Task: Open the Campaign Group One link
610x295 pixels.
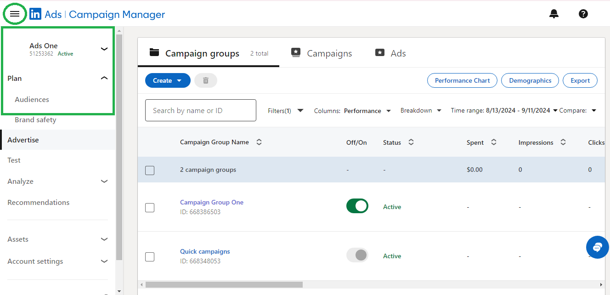Action: [x=212, y=202]
